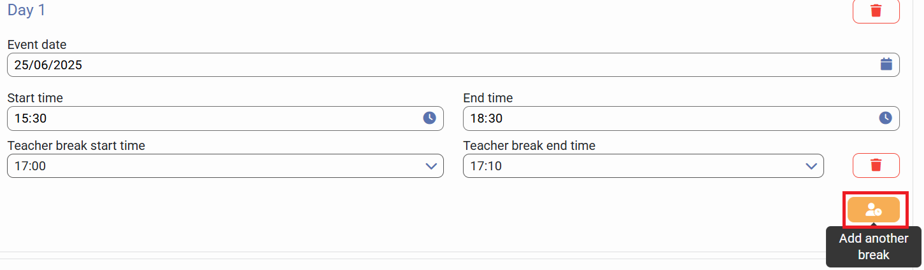Image resolution: width=924 pixels, height=270 pixels.
Task: Remove the teacher break via trash icon
Action: click(876, 165)
